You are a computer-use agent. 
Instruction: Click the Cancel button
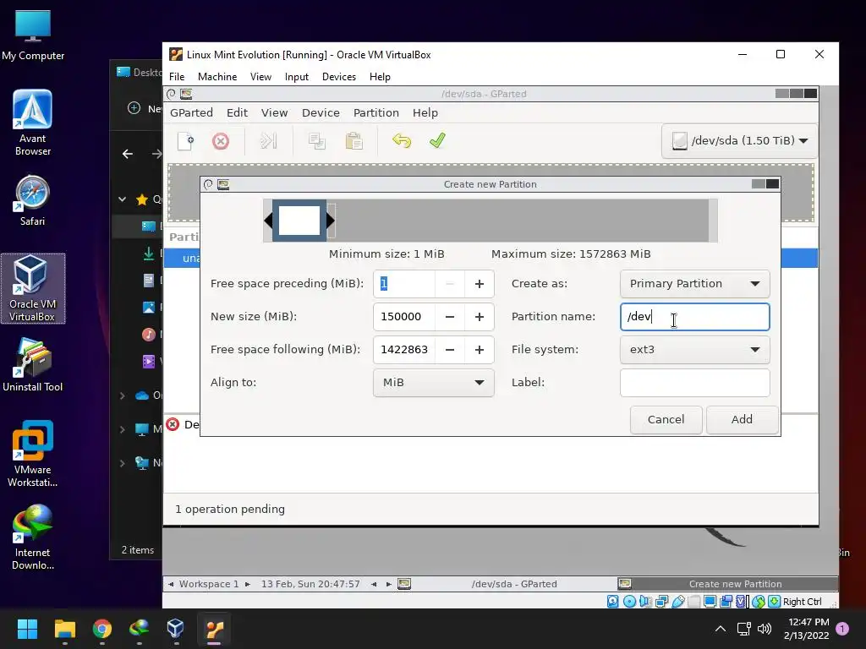666,419
